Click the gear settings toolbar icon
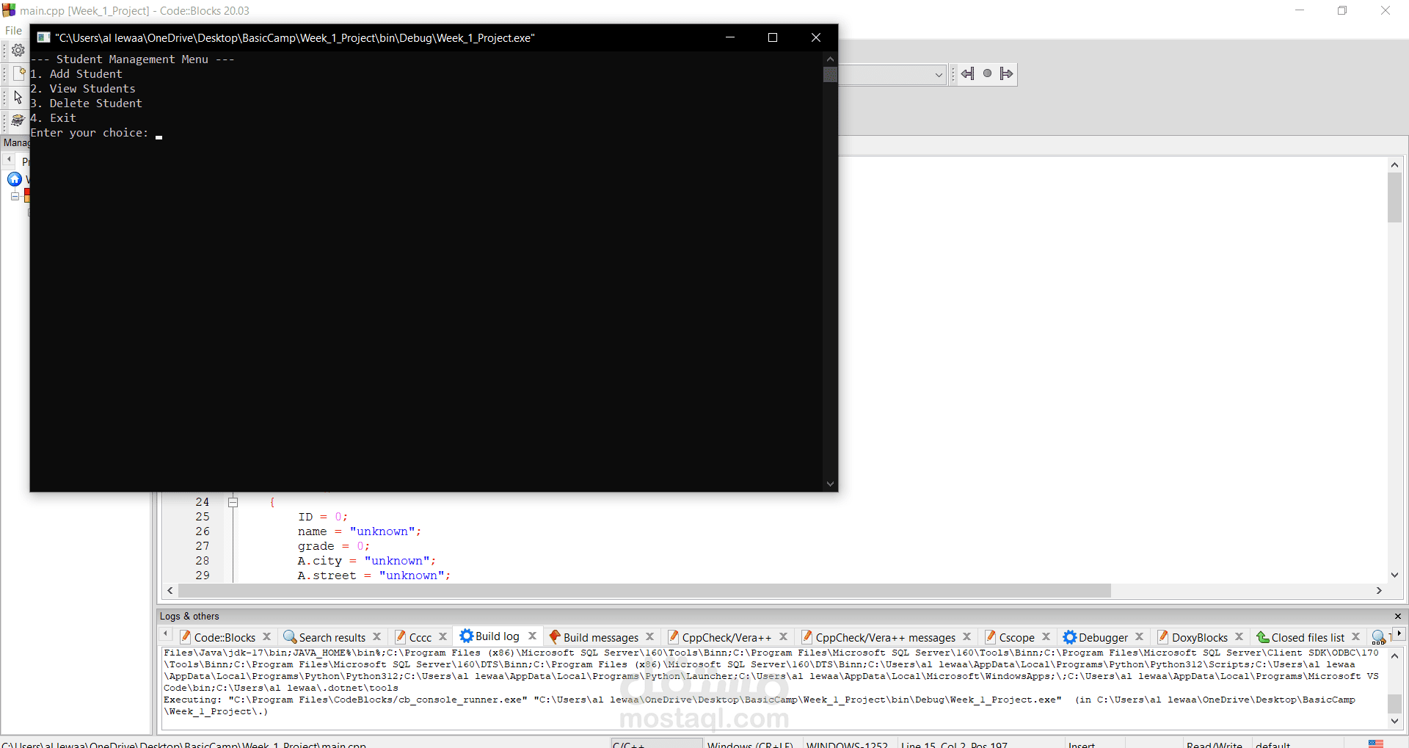The width and height of the screenshot is (1409, 748). coord(18,51)
